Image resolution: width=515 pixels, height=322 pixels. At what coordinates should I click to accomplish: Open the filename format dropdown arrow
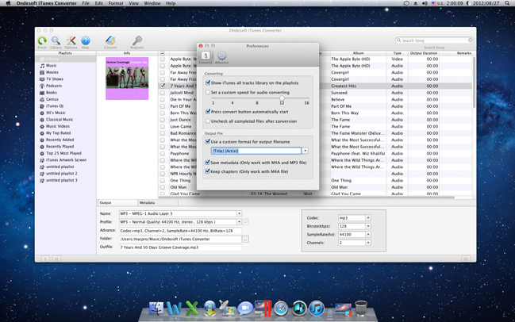pyautogui.click(x=306, y=151)
